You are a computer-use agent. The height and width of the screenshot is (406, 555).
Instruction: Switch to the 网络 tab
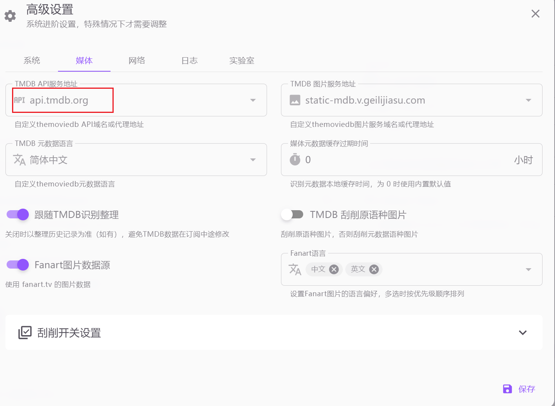coord(137,61)
